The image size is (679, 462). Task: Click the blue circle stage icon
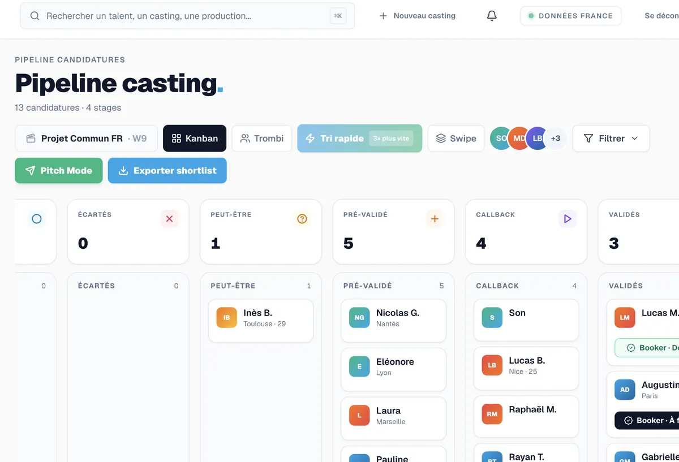(x=37, y=219)
